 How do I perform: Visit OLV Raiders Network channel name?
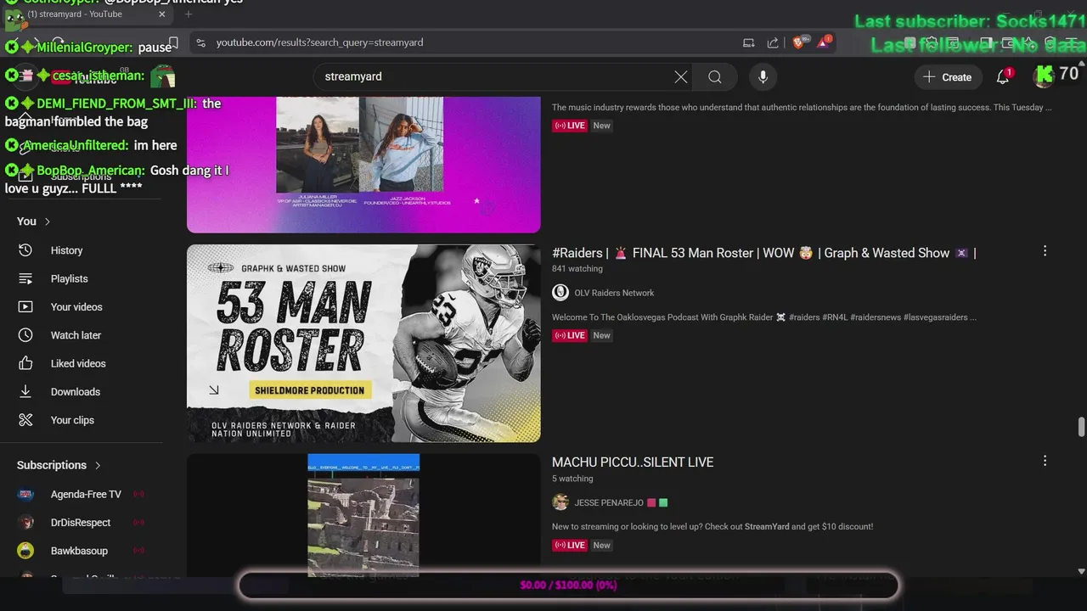point(614,293)
